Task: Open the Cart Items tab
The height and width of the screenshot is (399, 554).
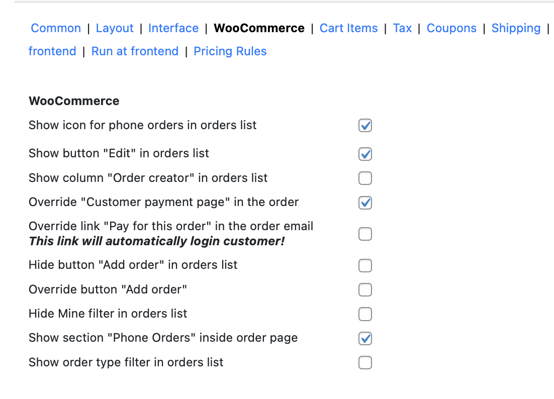Action: point(348,28)
